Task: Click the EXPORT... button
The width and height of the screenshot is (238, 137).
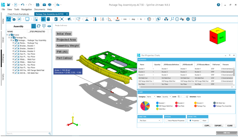Action: pos(219,126)
